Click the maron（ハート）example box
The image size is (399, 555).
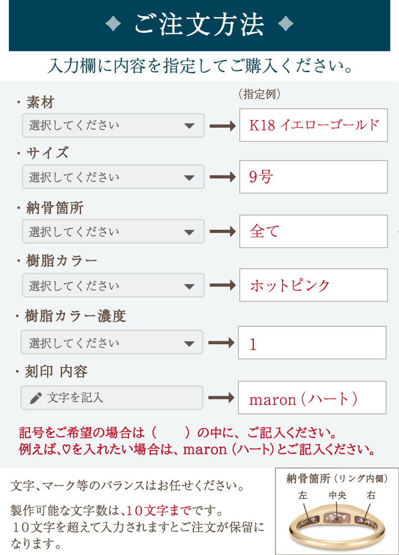tap(312, 397)
